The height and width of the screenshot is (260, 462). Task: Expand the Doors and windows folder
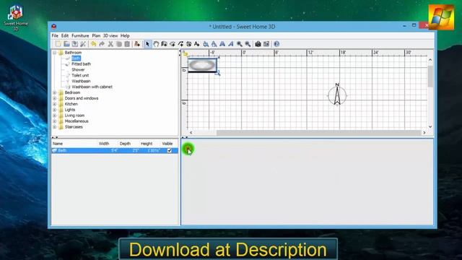pos(55,98)
